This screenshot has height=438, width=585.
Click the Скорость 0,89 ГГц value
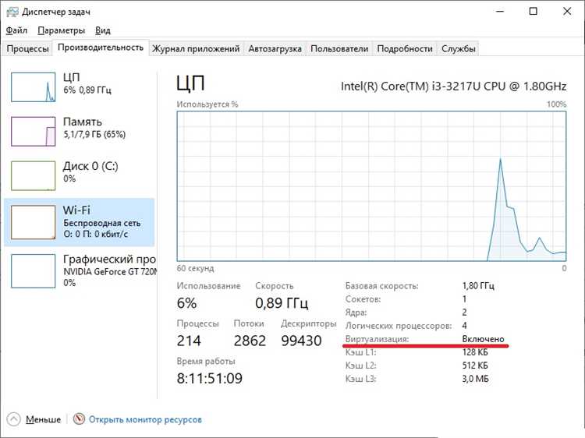282,303
